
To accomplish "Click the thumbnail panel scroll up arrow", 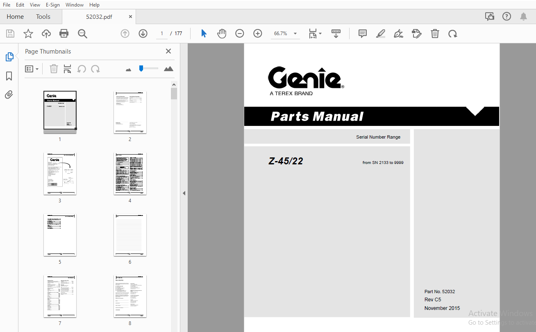I will coord(174,84).
